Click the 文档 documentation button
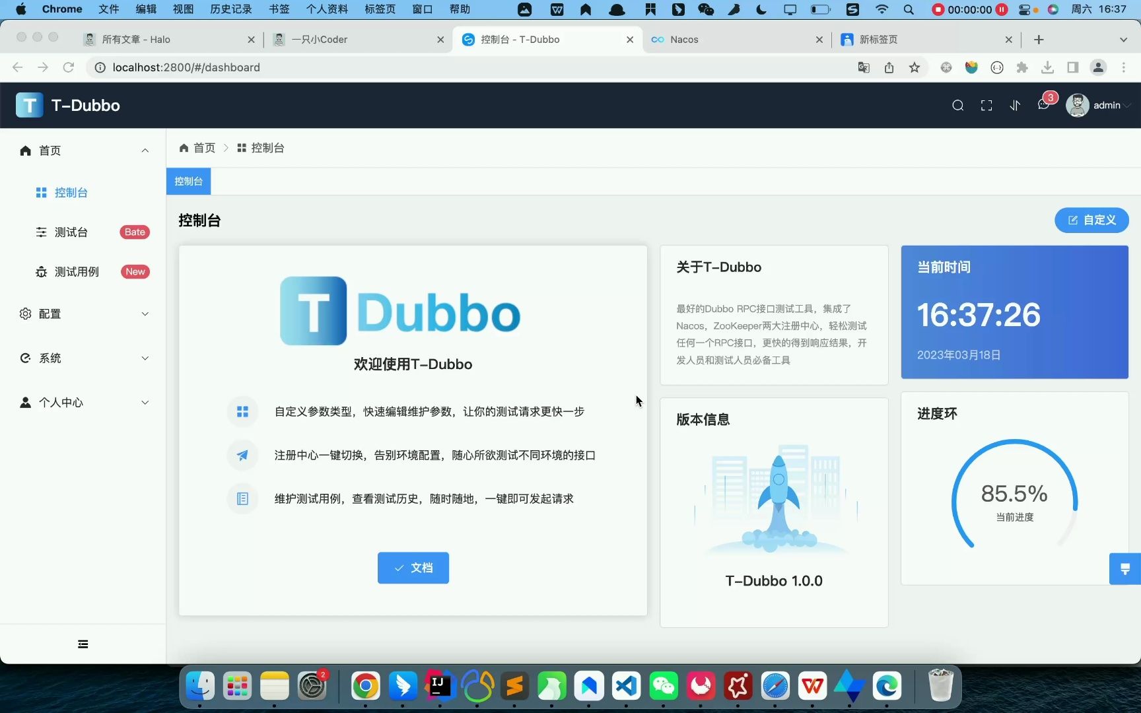 [x=413, y=568]
